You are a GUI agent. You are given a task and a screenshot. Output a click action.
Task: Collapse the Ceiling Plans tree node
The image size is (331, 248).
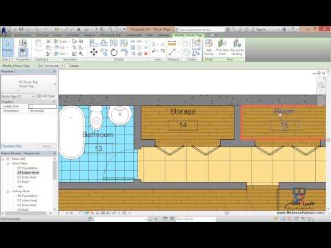tap(8, 192)
